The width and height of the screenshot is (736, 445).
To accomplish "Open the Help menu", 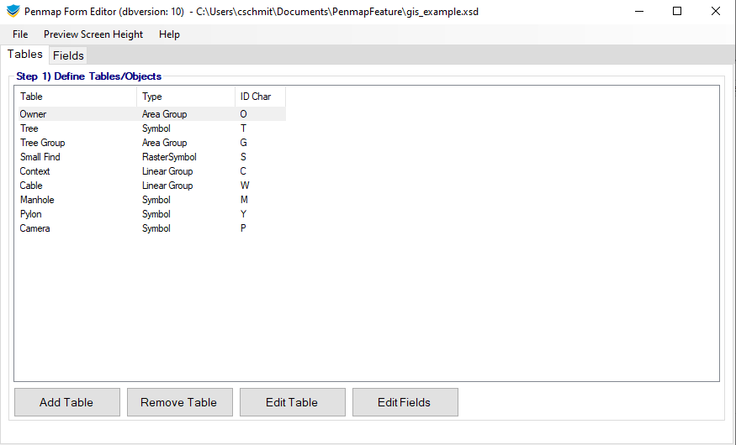I will (169, 34).
